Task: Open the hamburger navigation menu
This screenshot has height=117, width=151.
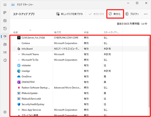Action: point(5,5)
